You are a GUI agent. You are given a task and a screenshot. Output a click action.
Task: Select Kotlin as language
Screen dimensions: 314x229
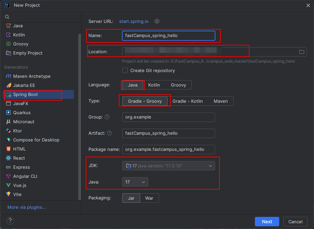click(154, 85)
